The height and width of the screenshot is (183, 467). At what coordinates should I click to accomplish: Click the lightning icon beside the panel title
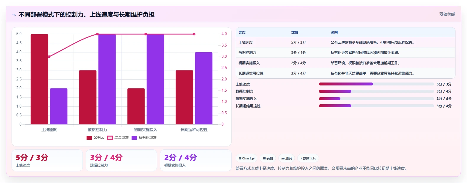point(14,15)
